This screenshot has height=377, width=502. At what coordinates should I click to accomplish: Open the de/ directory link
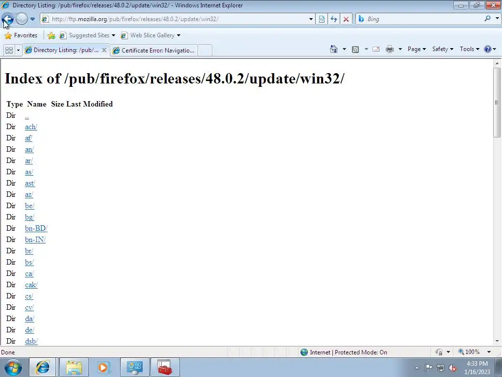coord(29,330)
